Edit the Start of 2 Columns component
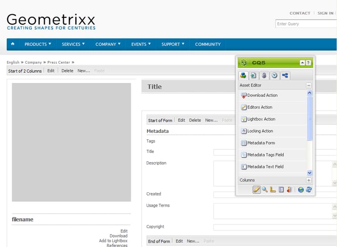 pos(51,70)
